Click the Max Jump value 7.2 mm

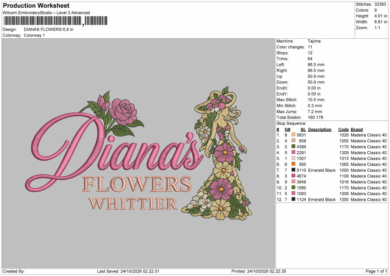[315, 112]
